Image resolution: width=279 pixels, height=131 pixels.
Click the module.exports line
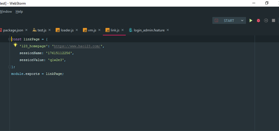37,74
